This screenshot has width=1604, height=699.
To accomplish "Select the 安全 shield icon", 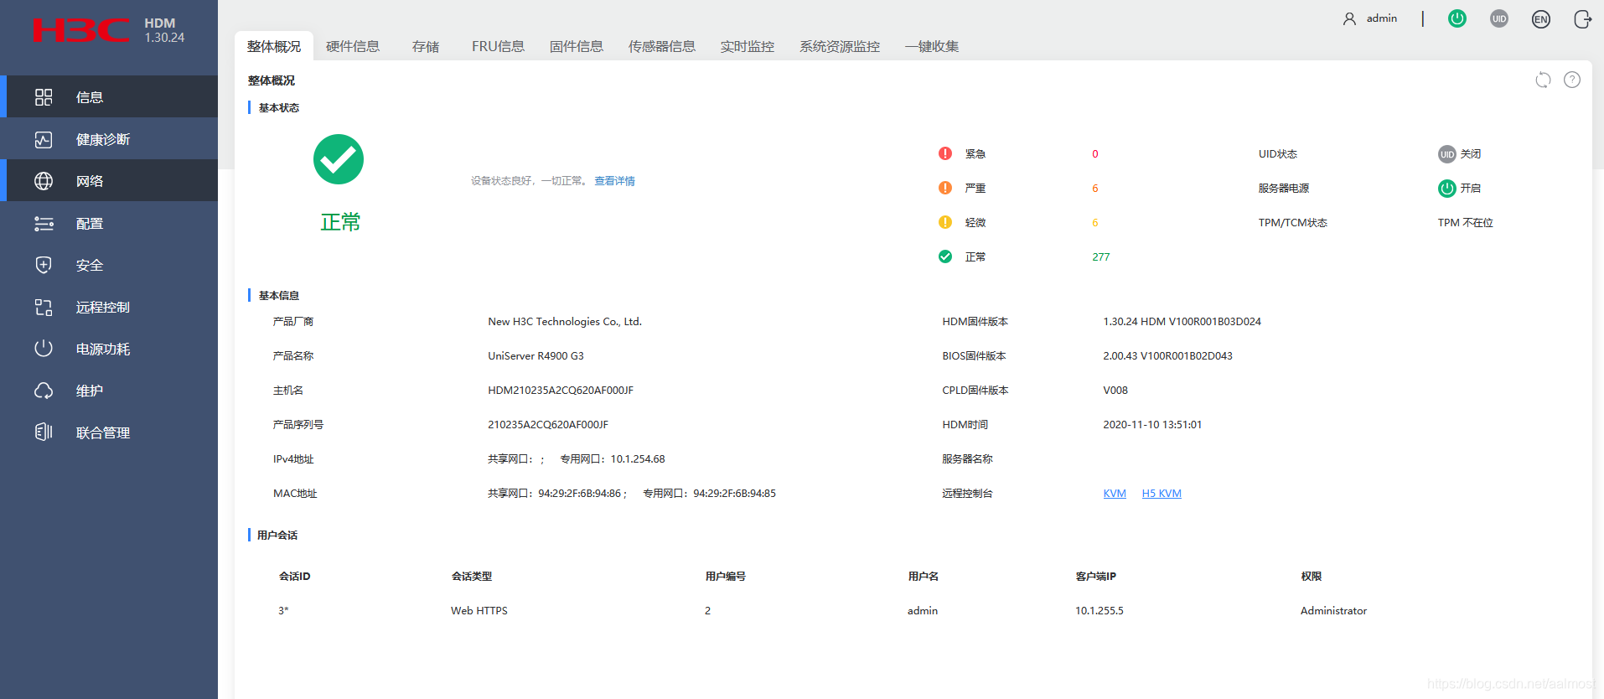I will (x=44, y=265).
